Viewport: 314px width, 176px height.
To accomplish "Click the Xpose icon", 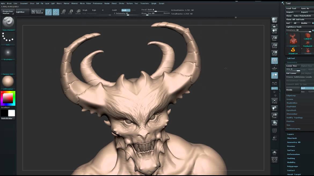I will point(274,160).
